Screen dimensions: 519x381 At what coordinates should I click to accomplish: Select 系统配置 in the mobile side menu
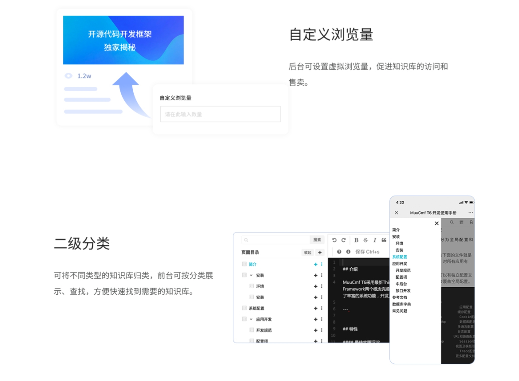pyautogui.click(x=399, y=257)
